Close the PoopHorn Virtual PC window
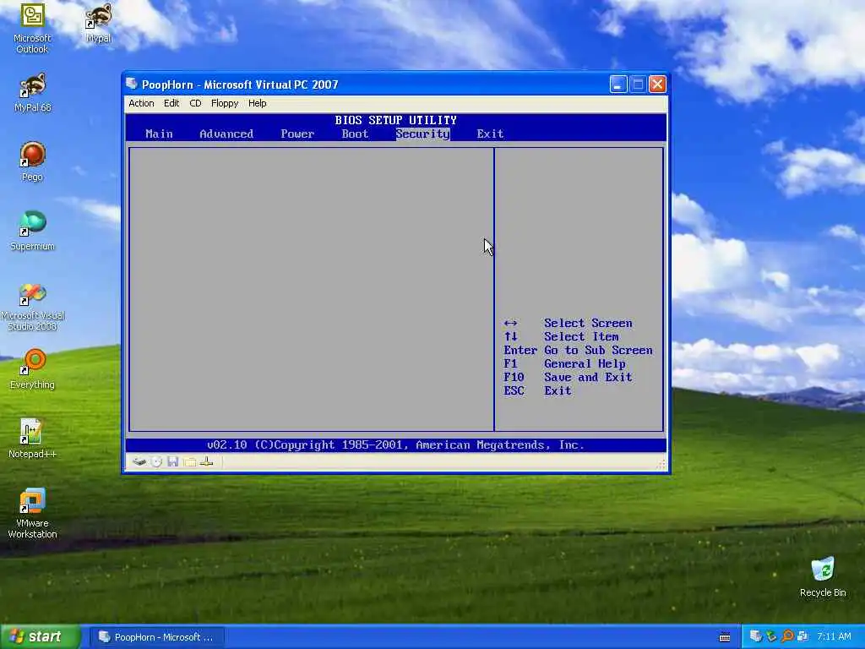Image resolution: width=865 pixels, height=649 pixels. pyautogui.click(x=657, y=85)
